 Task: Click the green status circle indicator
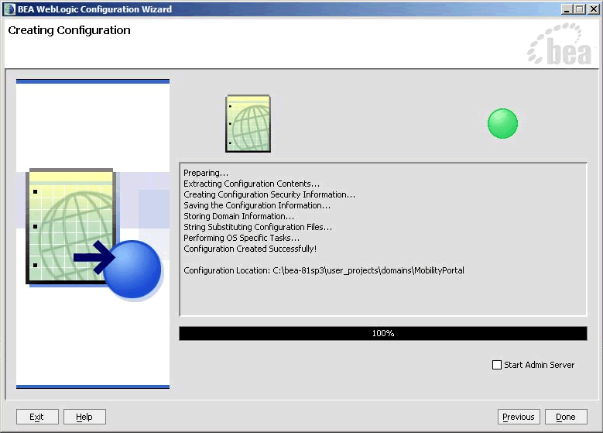tap(502, 124)
